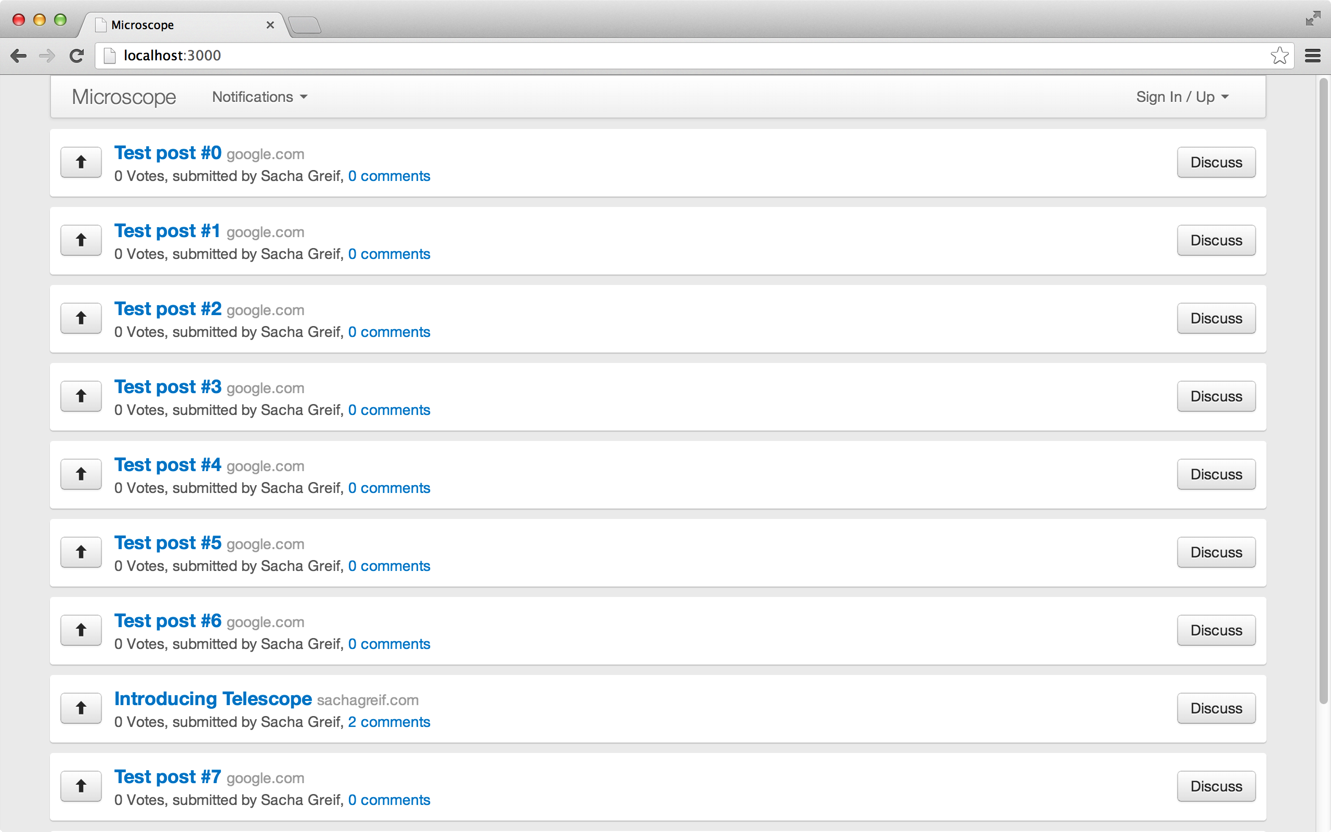The image size is (1331, 832).
Task: Click the browser reload icon
Action: pos(76,56)
